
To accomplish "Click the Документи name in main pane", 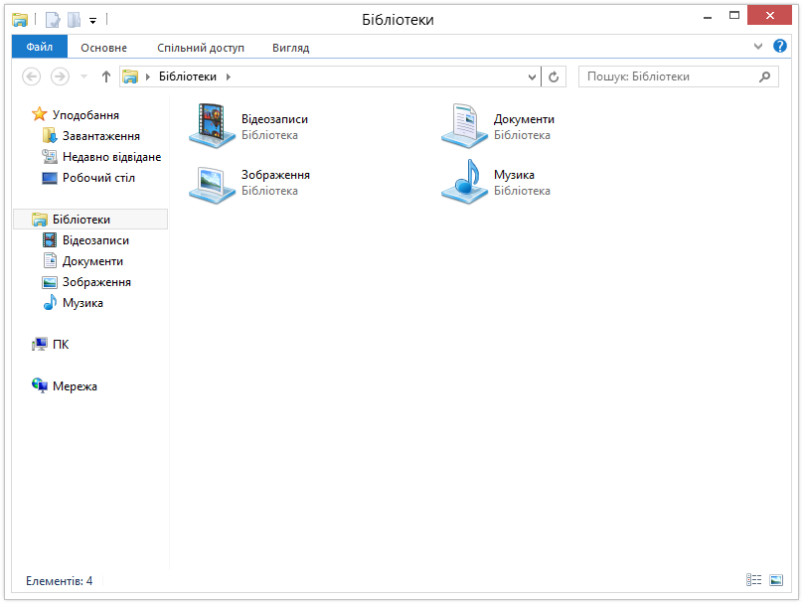I will point(524,119).
